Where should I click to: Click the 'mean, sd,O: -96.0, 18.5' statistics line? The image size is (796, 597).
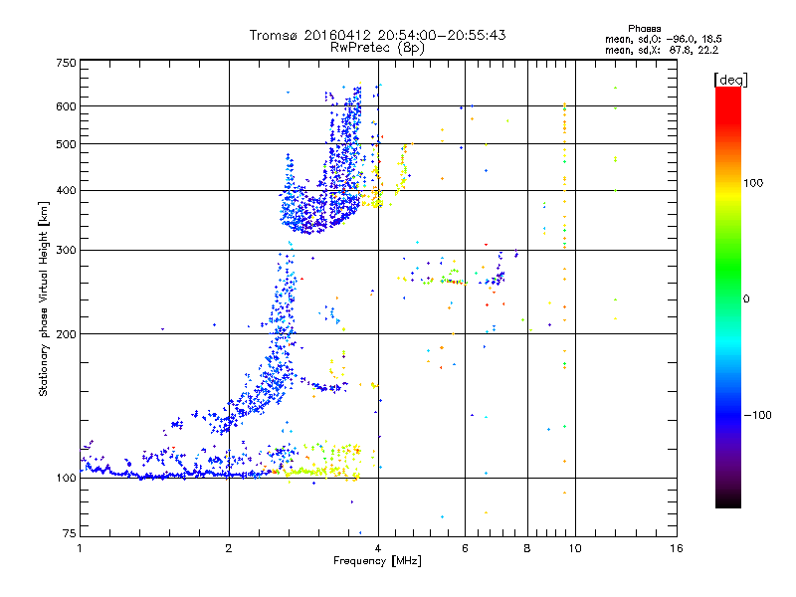click(x=663, y=39)
